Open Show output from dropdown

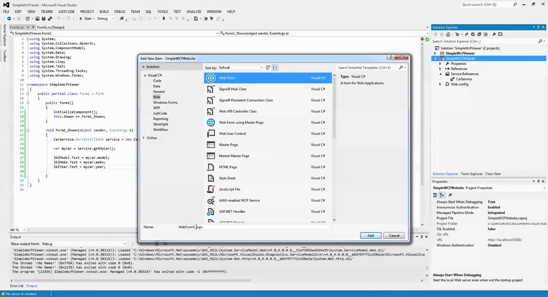pos(84,244)
